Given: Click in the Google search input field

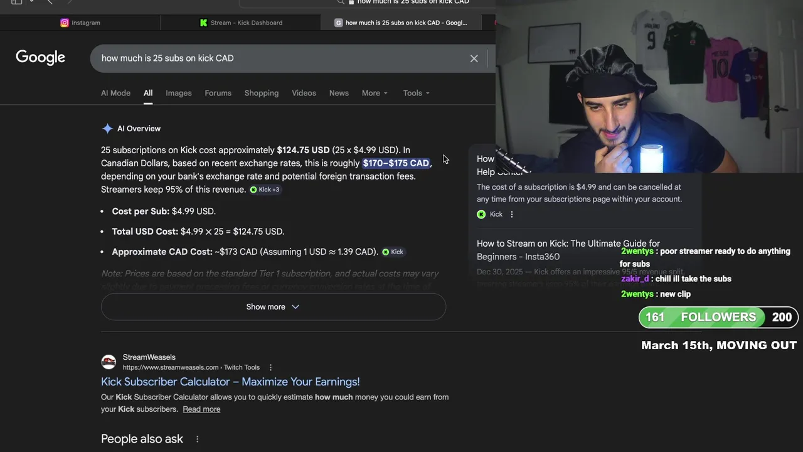Looking at the screenshot, I should pos(282,58).
